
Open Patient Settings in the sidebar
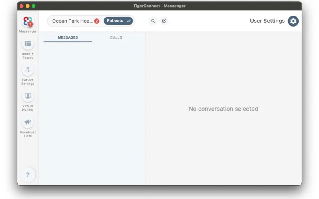[28, 70]
